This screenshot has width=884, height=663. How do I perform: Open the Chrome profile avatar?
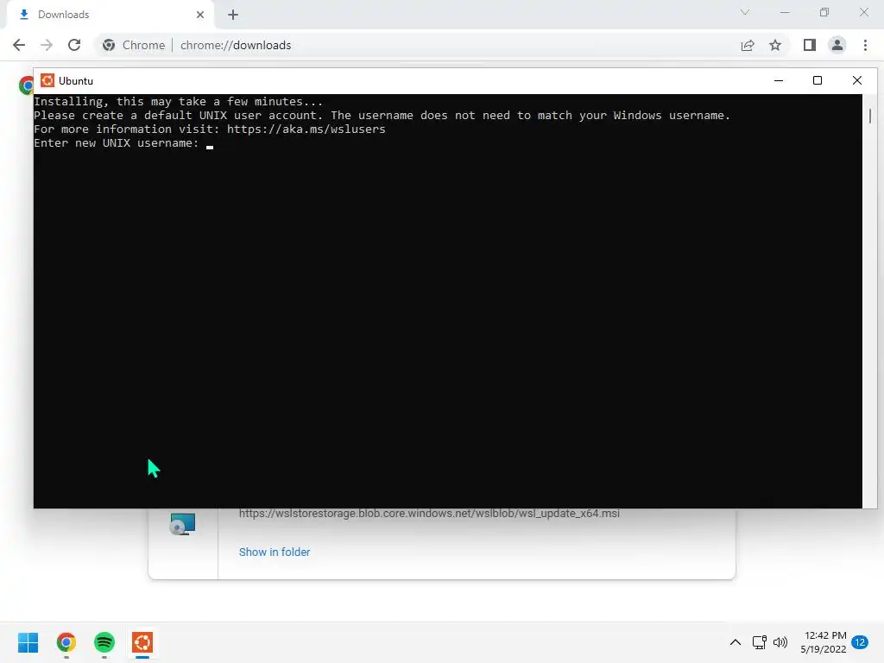837,45
